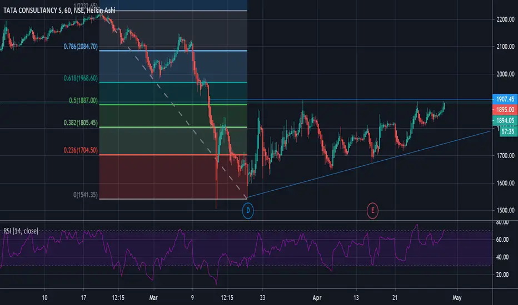Click the D dividend marker circle

coord(248,210)
